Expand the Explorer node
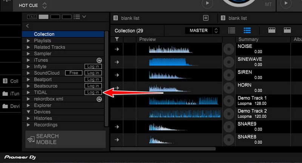The image size is (302, 163). click(x=28, y=105)
